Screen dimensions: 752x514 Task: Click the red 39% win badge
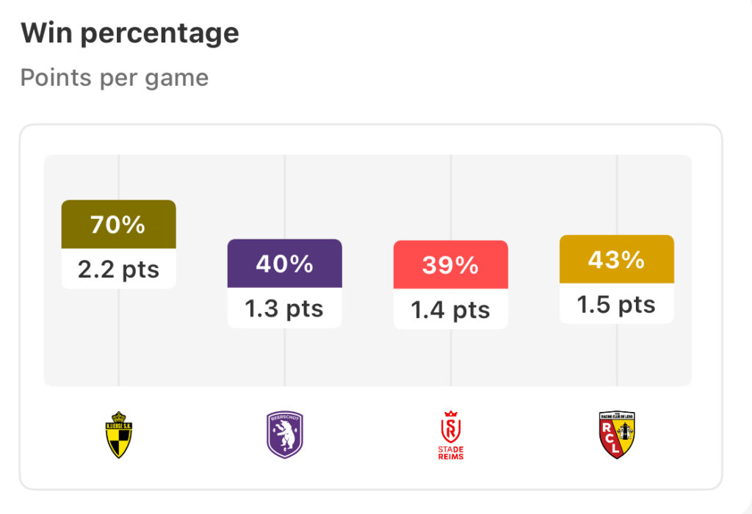click(451, 264)
